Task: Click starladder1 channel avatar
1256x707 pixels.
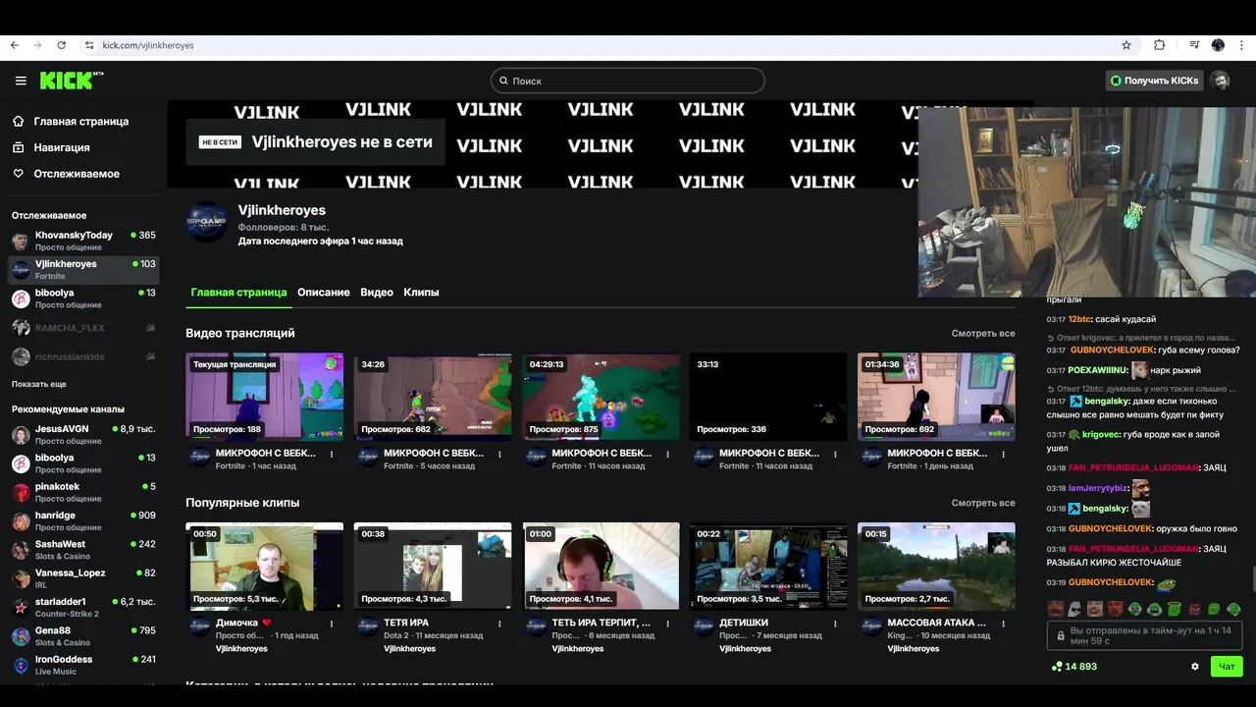Action: tap(21, 607)
